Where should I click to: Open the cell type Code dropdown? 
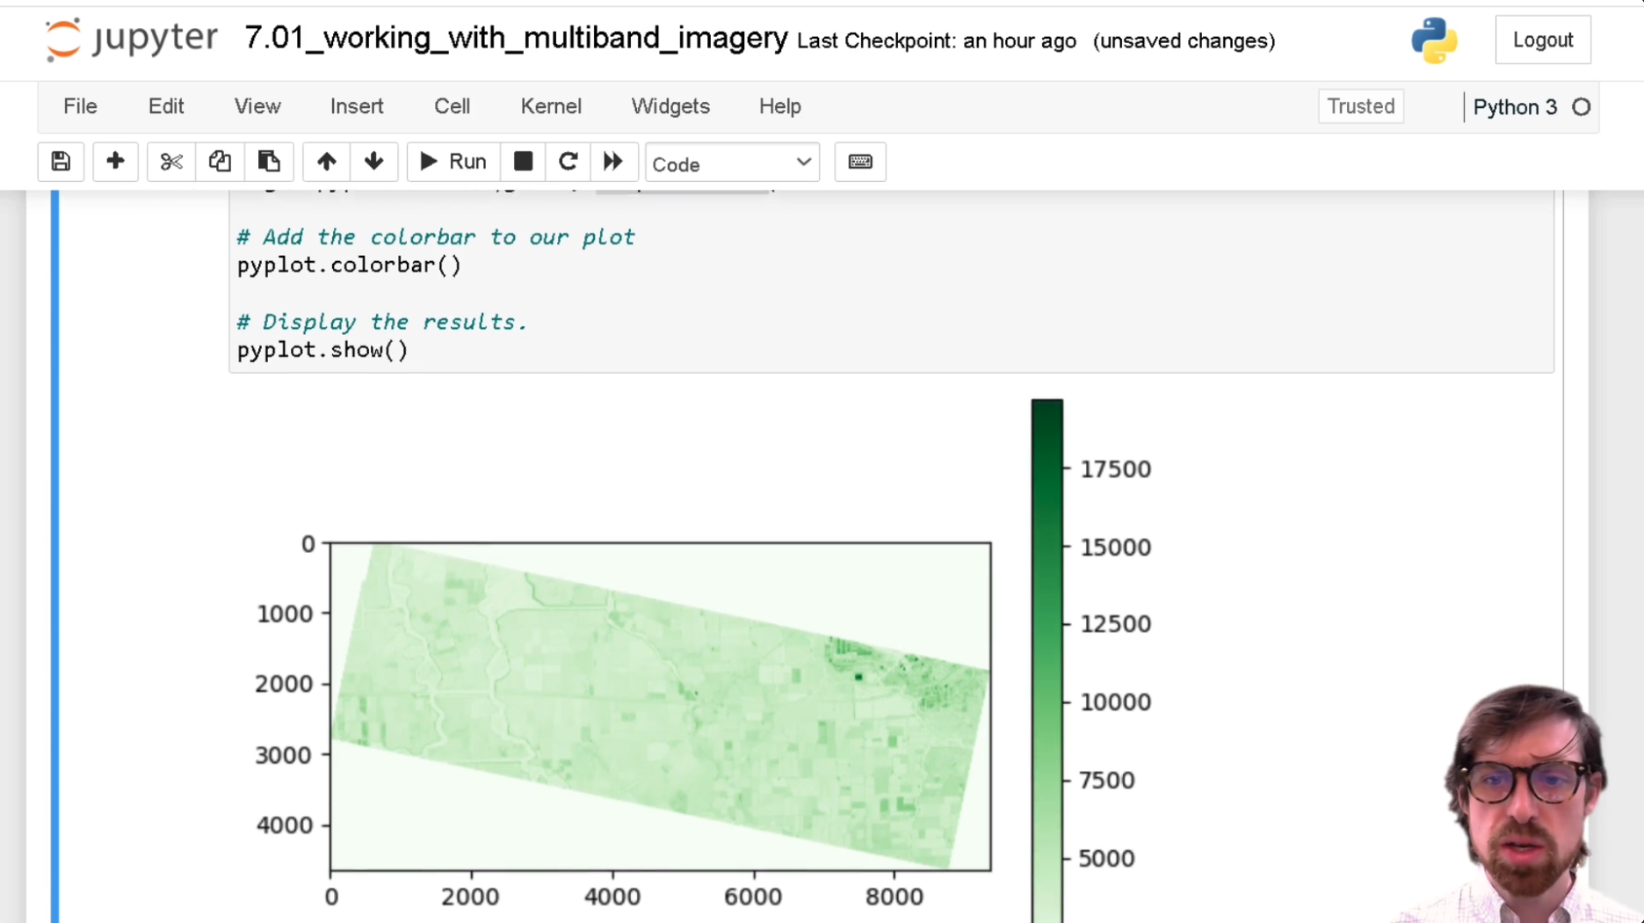732,164
